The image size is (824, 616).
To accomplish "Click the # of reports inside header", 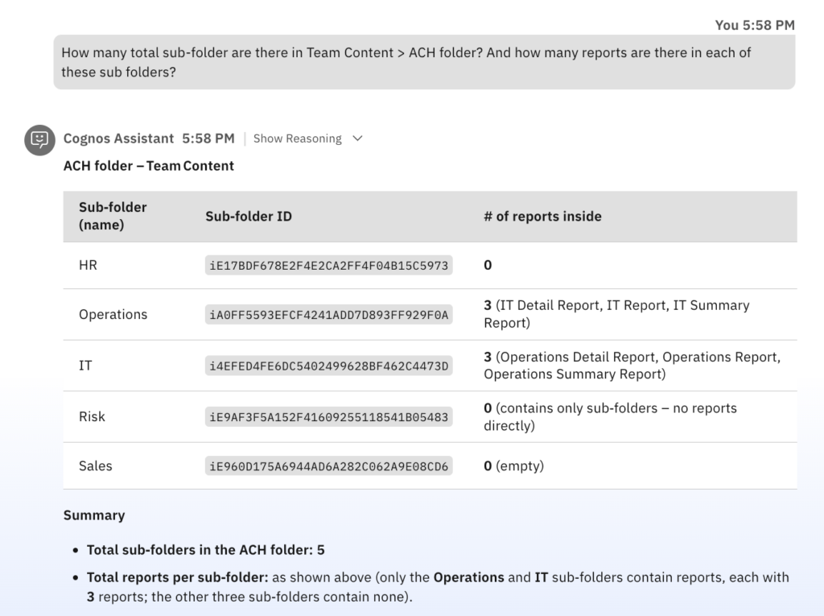I will coord(542,217).
